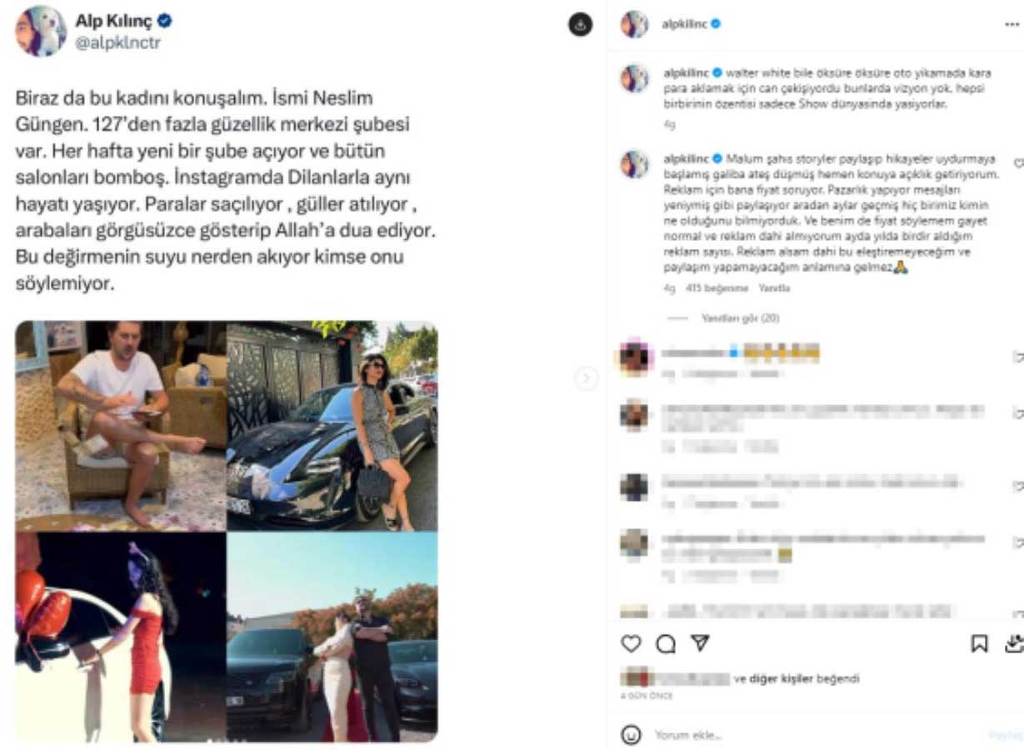This screenshot has width=1024, height=750.
Task: Like the Malum şahıs comment
Action: [1017, 164]
